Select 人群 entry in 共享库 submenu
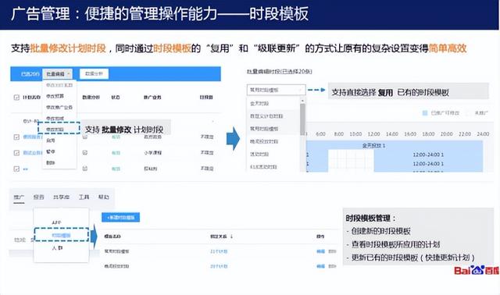This screenshot has height=295, width=500. tap(57, 248)
